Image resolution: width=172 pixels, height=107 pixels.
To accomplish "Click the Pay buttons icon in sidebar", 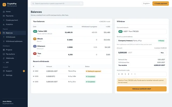I will [x=4, y=54].
